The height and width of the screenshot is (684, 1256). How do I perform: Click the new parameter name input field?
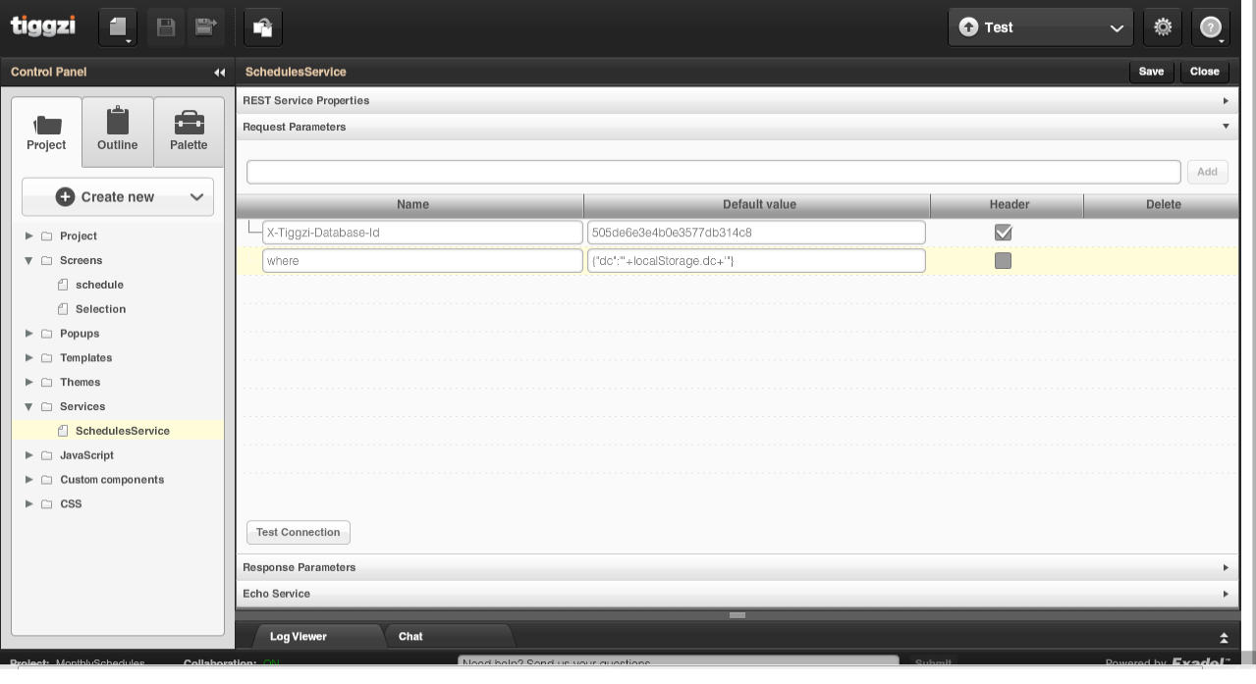tap(713, 172)
